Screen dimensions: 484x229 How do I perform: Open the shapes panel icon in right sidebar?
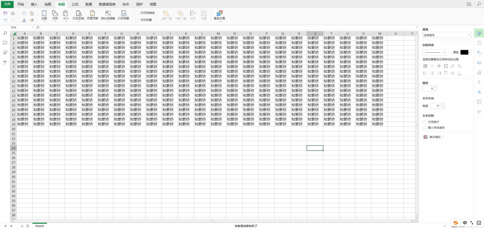point(479,53)
